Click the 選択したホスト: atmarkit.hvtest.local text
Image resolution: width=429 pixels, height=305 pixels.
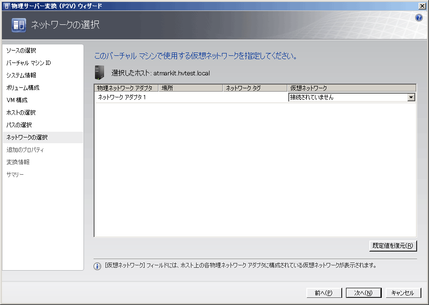pyautogui.click(x=161, y=73)
